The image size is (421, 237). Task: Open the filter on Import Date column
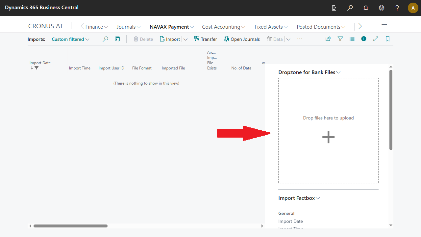[37, 68]
